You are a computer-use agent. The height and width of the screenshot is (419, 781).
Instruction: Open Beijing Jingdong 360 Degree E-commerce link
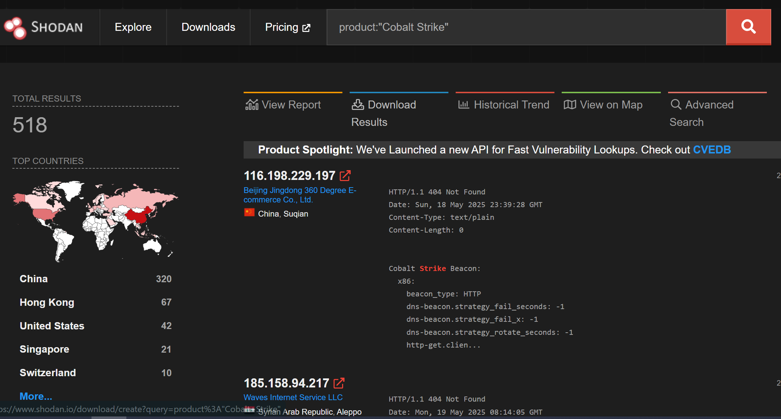tap(300, 195)
